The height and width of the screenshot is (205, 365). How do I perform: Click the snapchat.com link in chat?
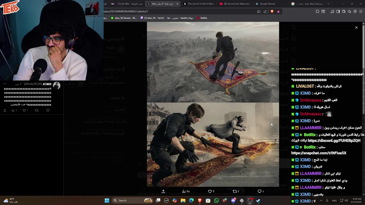(x=319, y=153)
